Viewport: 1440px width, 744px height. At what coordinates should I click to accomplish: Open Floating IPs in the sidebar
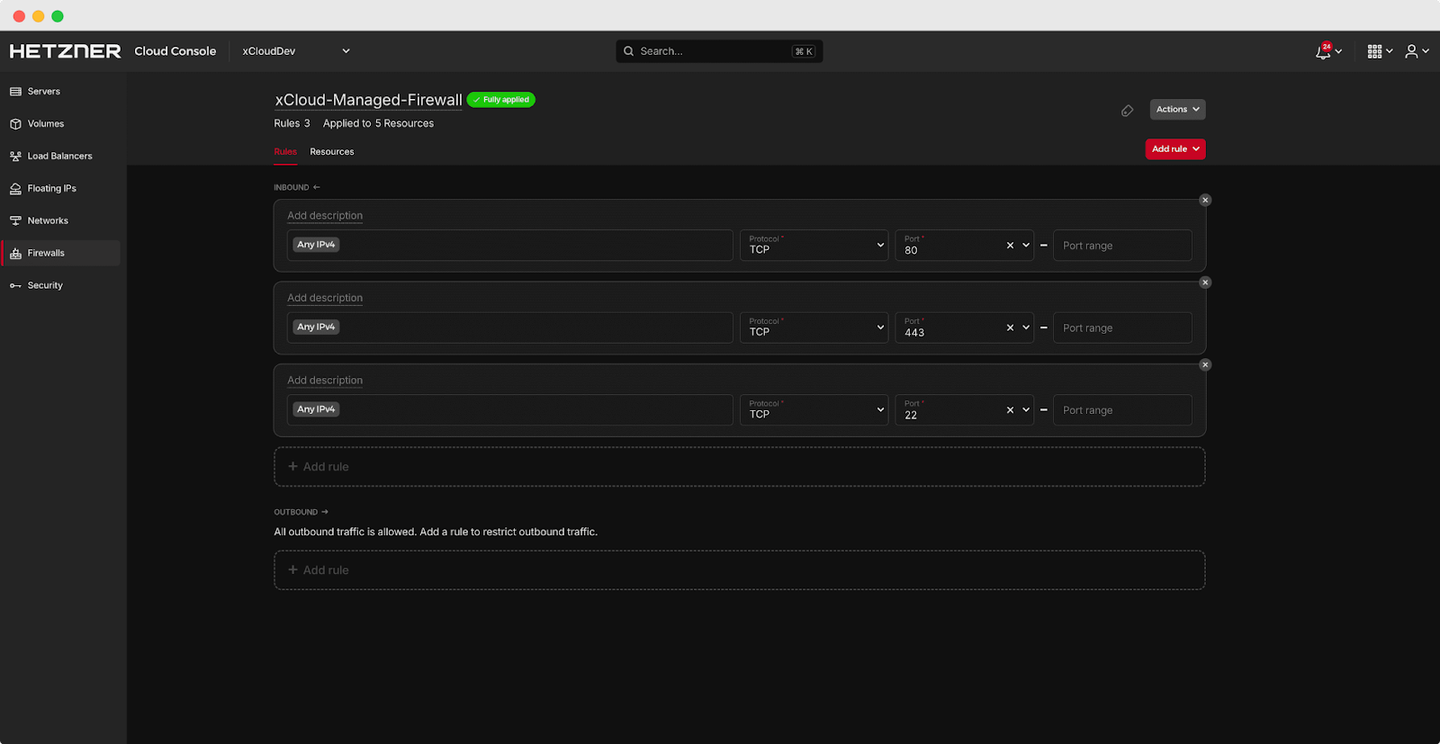(x=60, y=188)
